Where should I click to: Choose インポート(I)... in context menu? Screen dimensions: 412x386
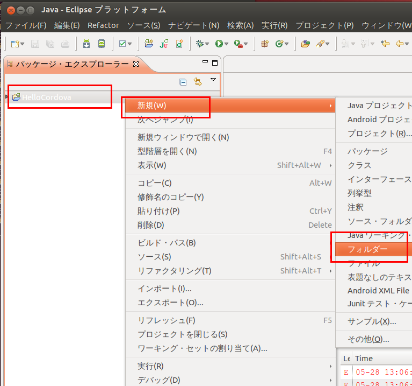pyautogui.click(x=230, y=289)
